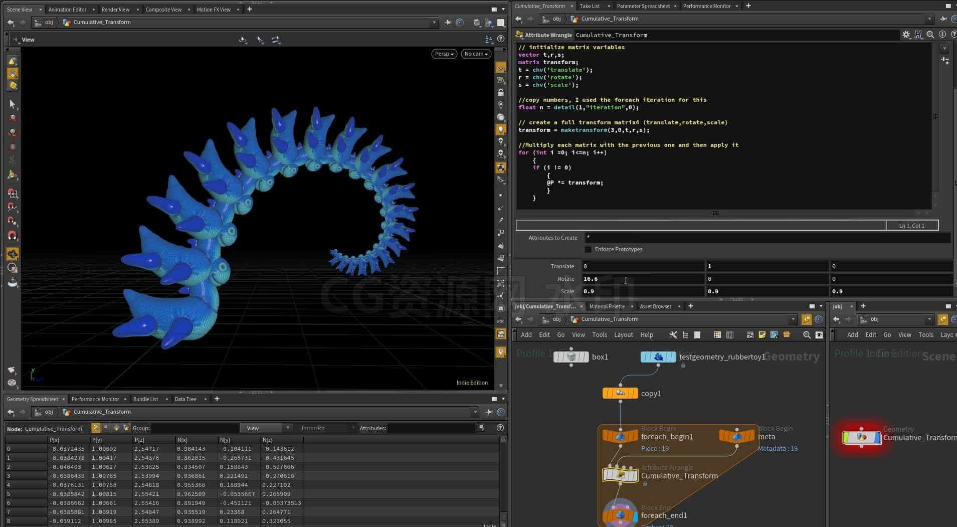Switch to the Data Tree tab
Screen dimensions: 957x527
pyautogui.click(x=185, y=399)
